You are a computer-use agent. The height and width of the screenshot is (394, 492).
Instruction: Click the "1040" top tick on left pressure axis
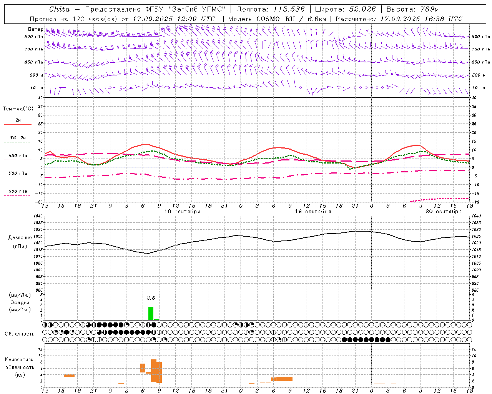(38, 216)
